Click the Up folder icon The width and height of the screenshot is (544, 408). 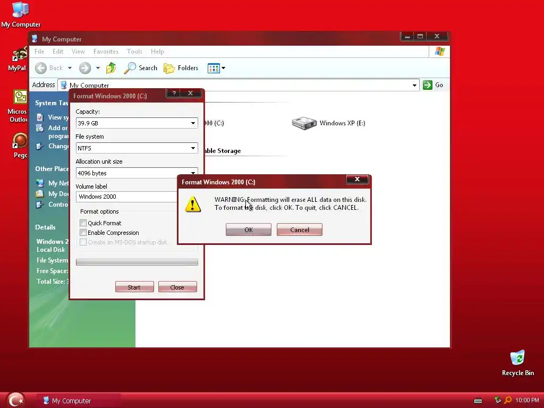click(x=111, y=68)
